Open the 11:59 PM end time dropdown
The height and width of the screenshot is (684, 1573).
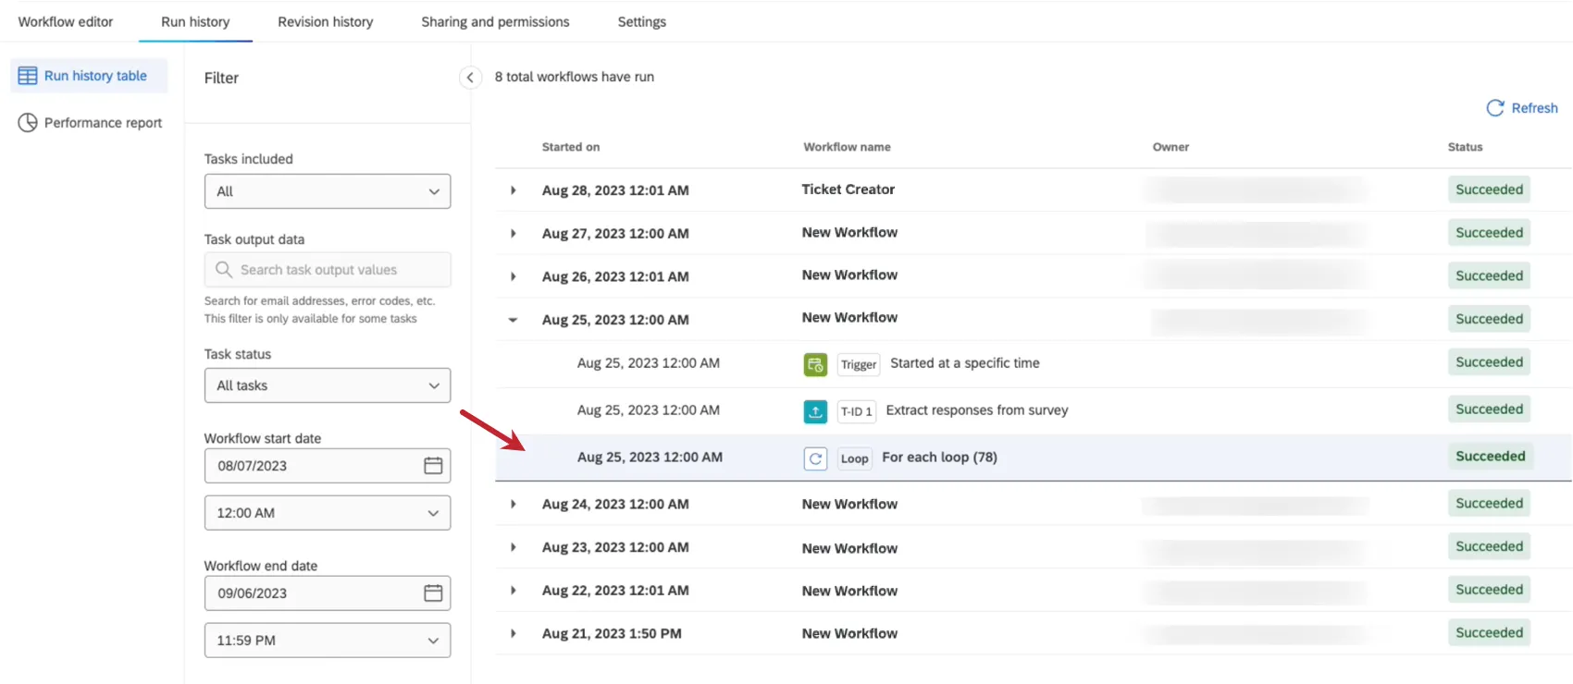coord(327,641)
